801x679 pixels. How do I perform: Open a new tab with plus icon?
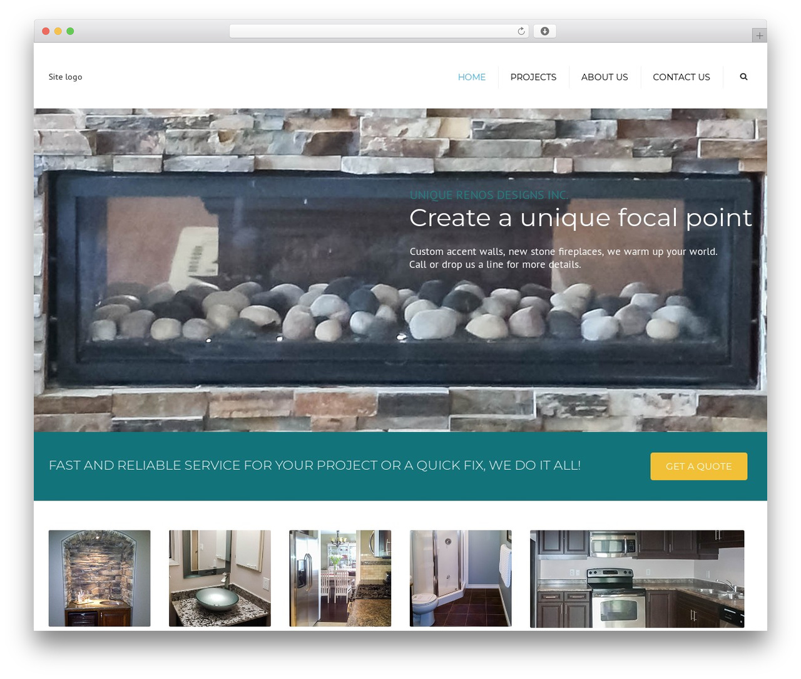(x=759, y=36)
